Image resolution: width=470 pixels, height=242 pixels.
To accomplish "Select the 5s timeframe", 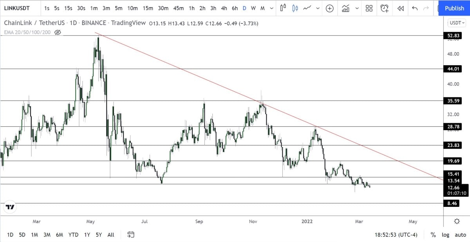I will (x=57, y=8).
